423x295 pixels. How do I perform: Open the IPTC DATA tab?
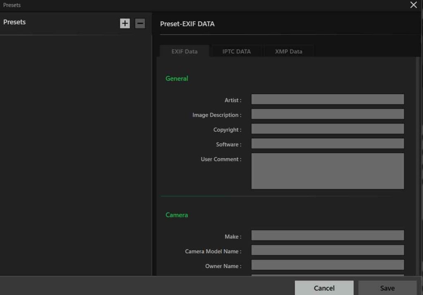pyautogui.click(x=237, y=51)
